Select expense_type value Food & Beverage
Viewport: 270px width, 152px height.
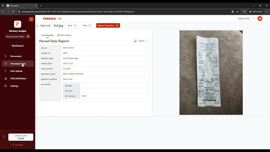71,58
